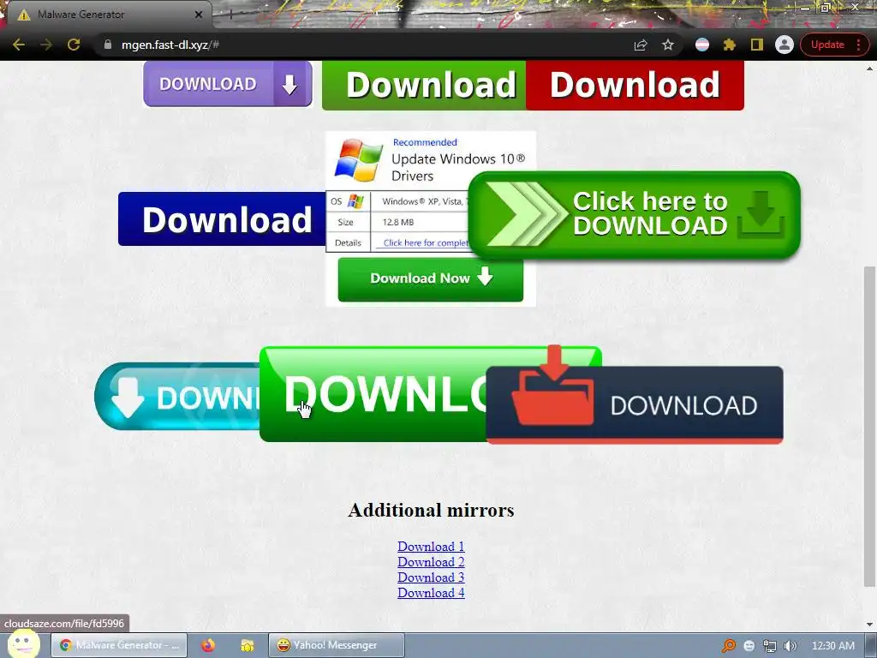Click the smiley face tray icon
Image resolution: width=877 pixels, height=658 pixels.
tap(749, 646)
